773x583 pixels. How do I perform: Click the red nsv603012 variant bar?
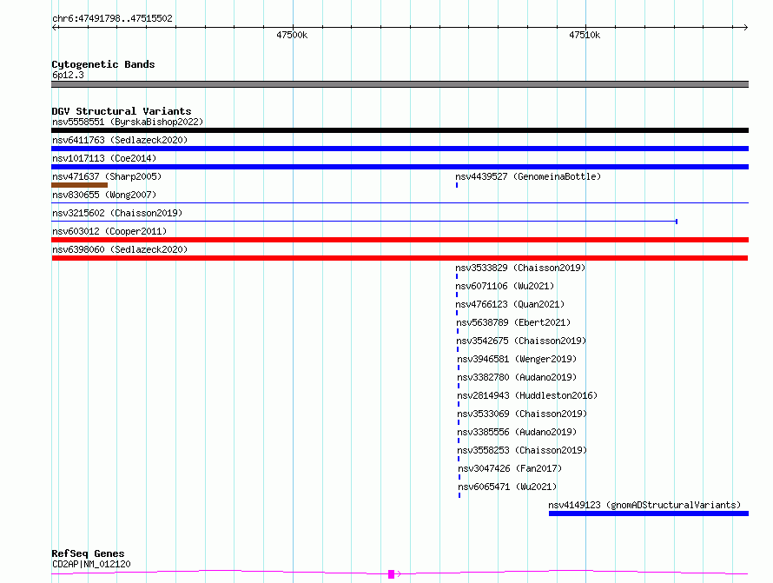pyautogui.click(x=400, y=240)
